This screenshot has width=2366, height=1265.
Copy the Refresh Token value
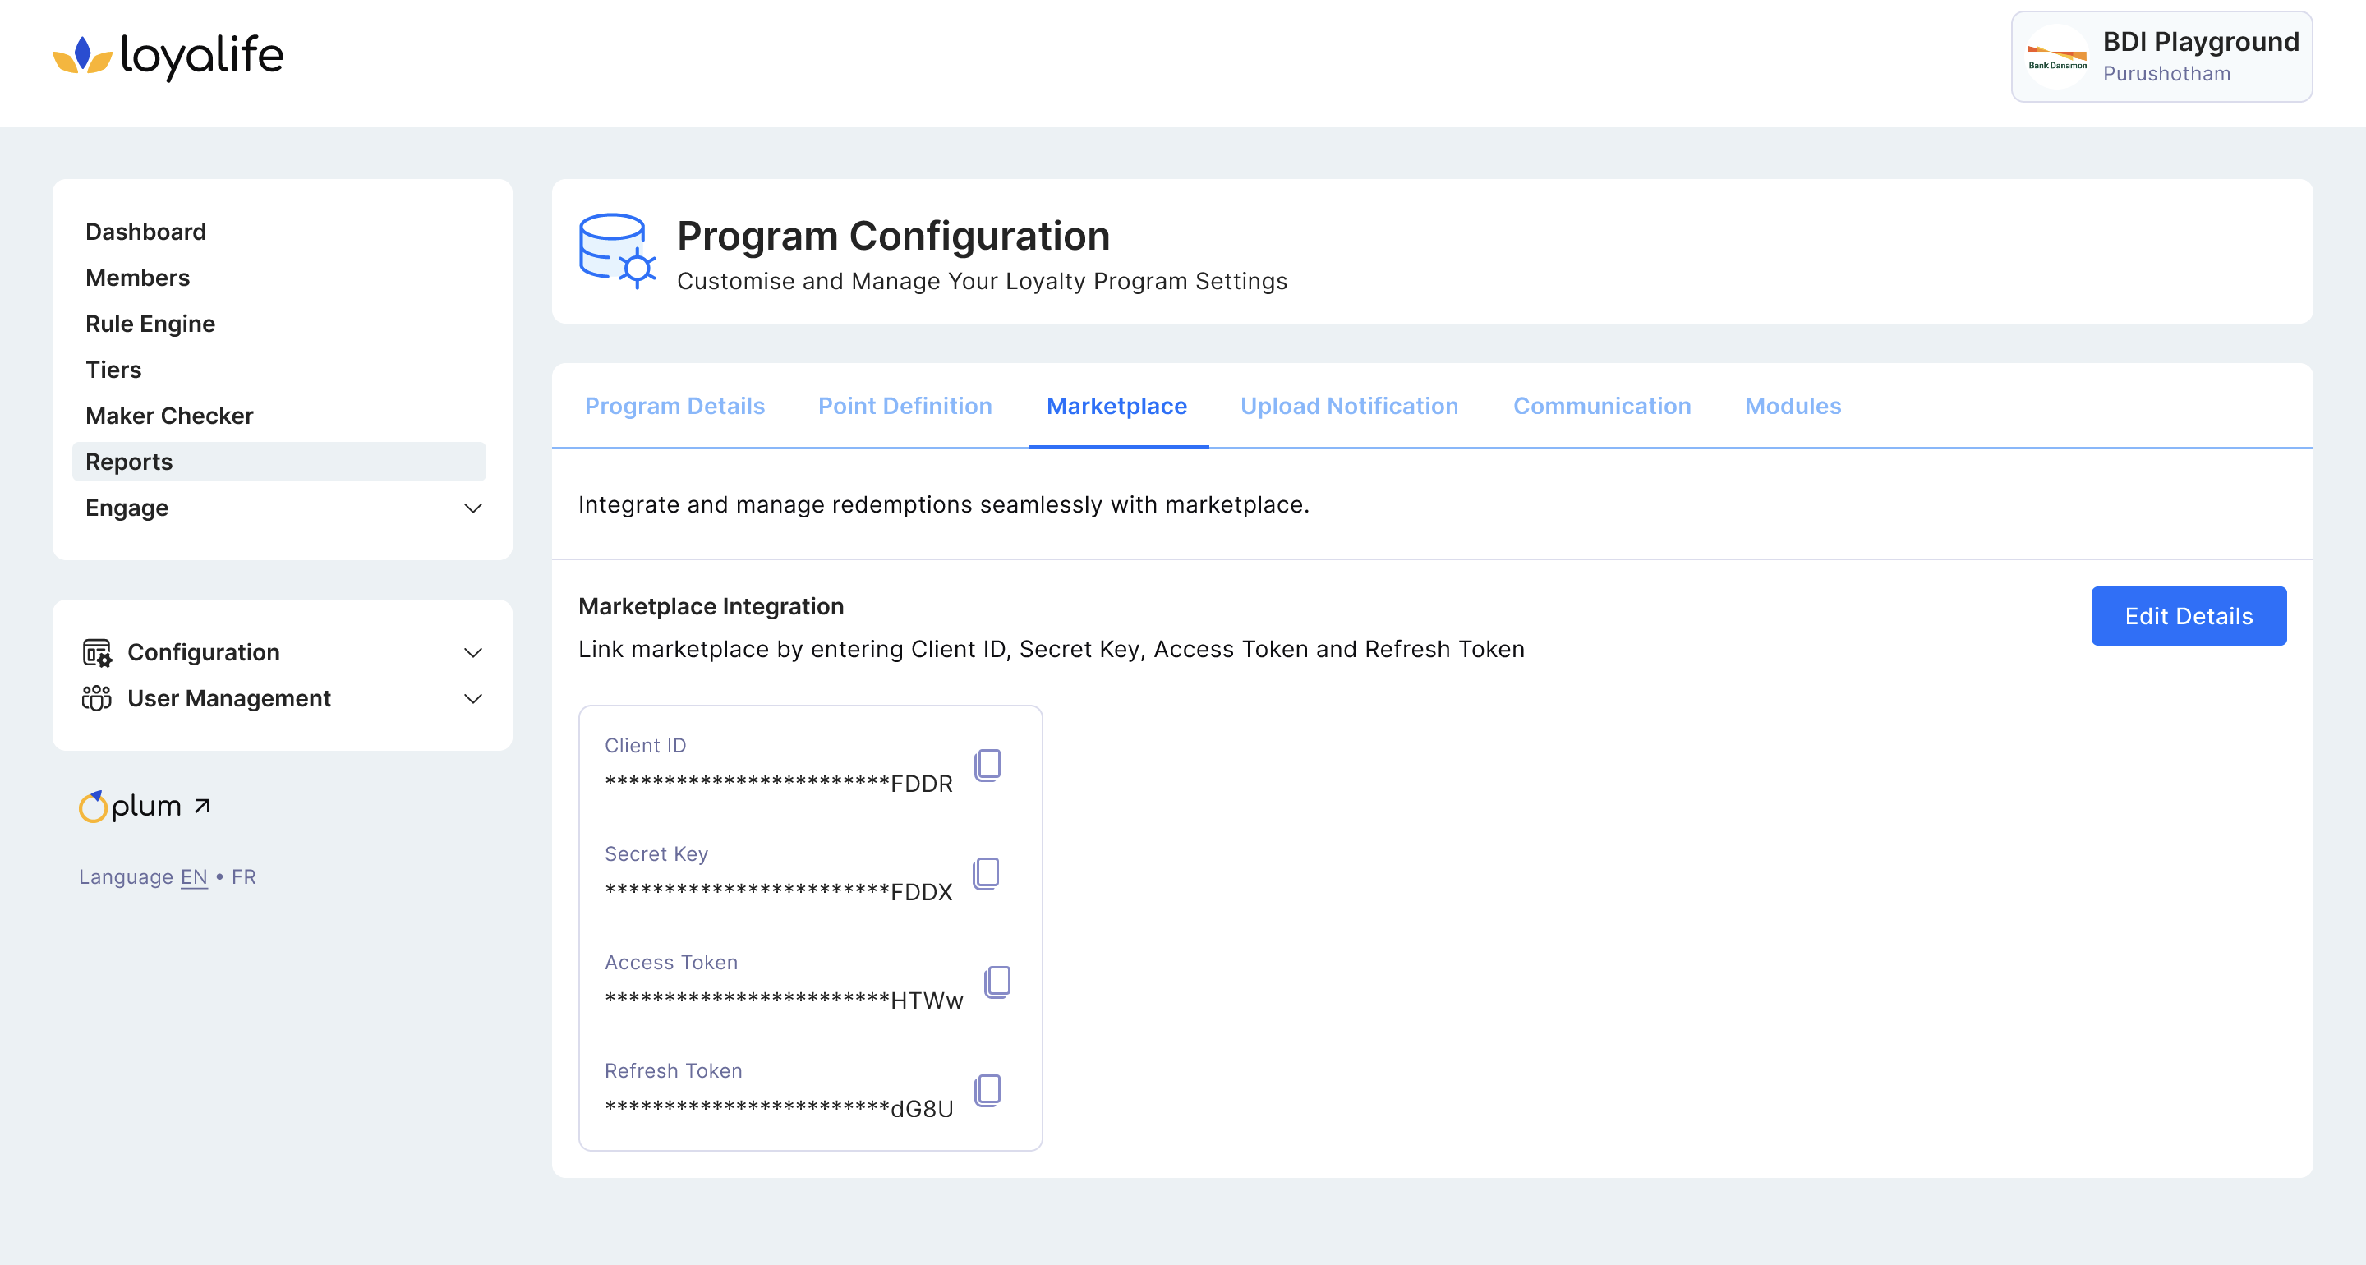[987, 1089]
